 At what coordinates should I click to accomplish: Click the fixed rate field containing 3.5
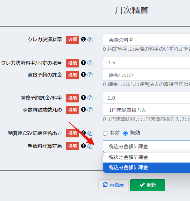(146, 63)
